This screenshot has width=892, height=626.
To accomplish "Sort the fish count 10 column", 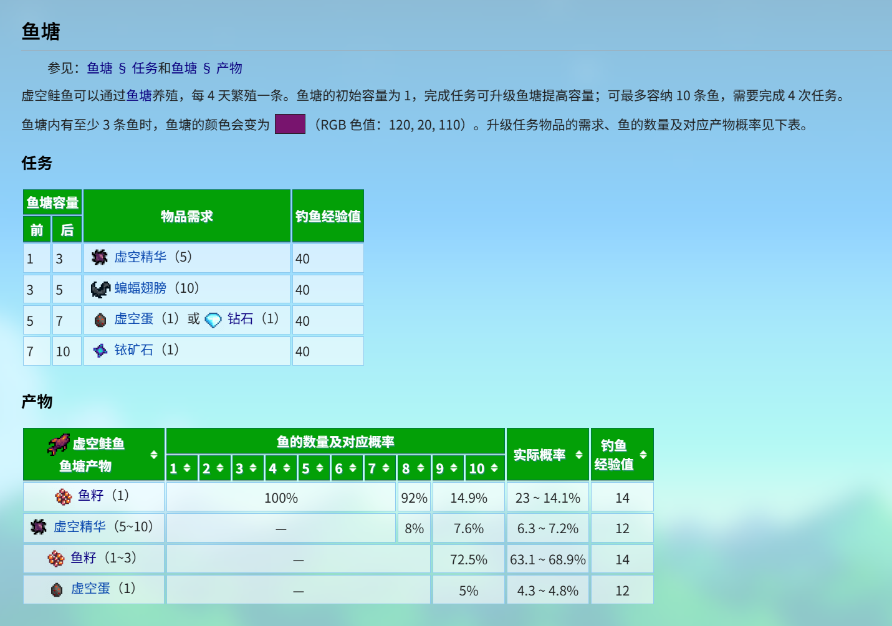I will tap(494, 468).
